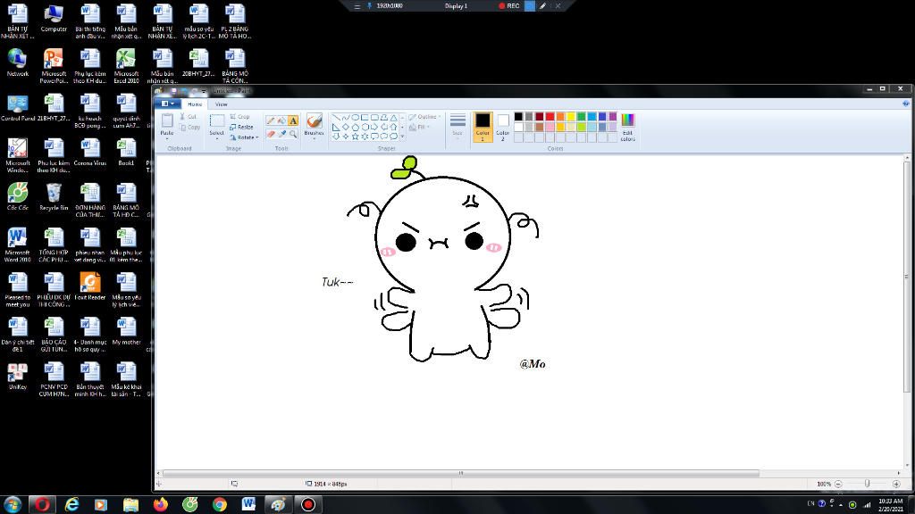Start recording with the REC button

(x=508, y=6)
